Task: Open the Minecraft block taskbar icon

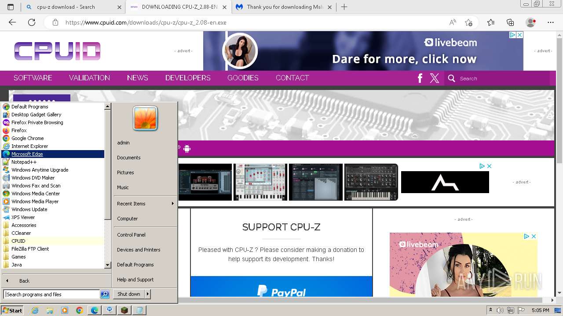Action: point(124,310)
